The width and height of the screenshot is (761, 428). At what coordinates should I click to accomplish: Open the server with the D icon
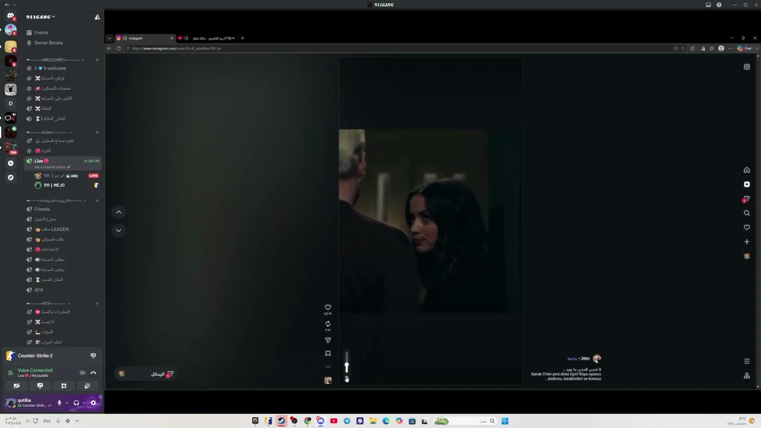pos(10,103)
